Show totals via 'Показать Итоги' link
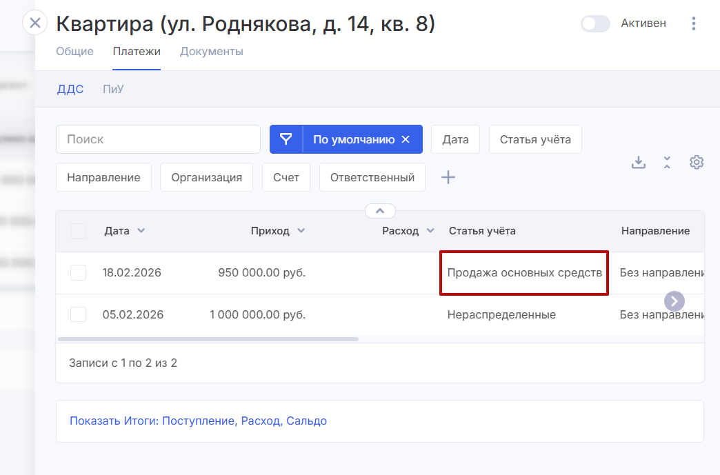Image resolution: width=720 pixels, height=475 pixels. (198, 421)
